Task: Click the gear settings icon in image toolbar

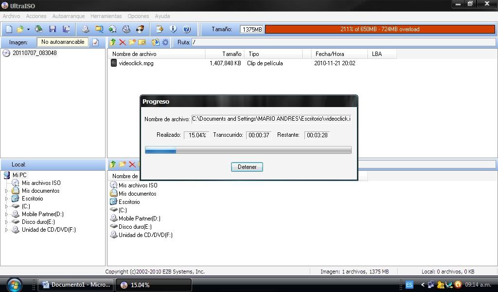Action: 165,42
